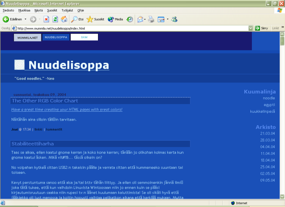Click the Edellinen back arrow button

[x=12, y=19]
